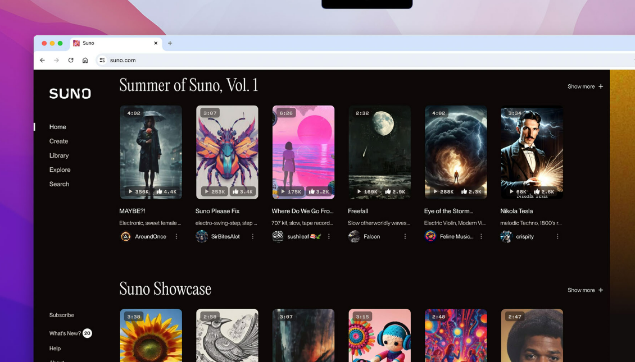635x362 pixels.
Task: Open options menu for Eye of the Storm
Action: tap(481, 237)
